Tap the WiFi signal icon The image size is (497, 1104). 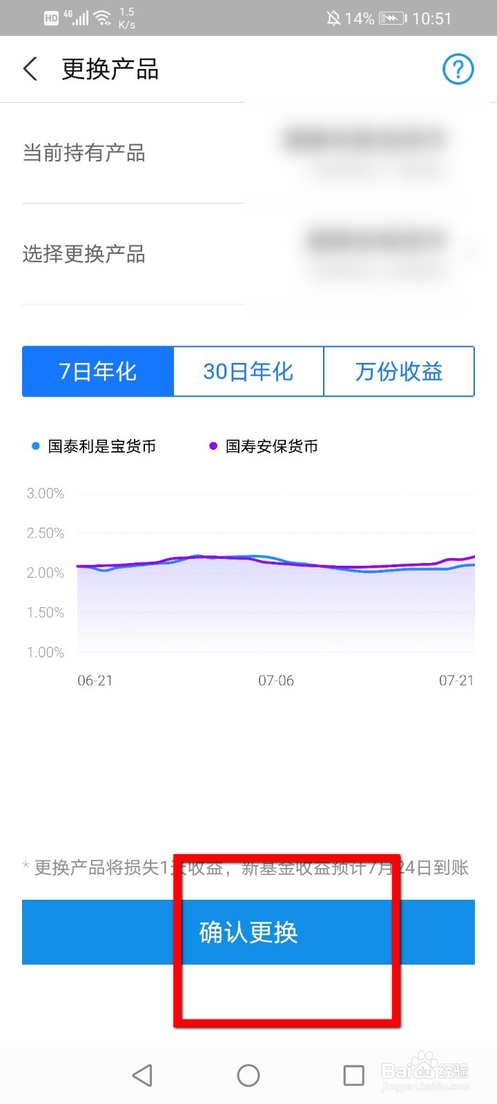[x=103, y=18]
